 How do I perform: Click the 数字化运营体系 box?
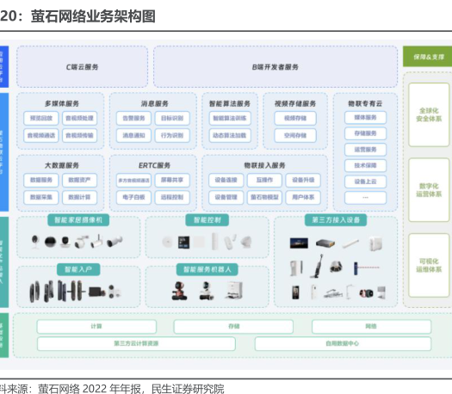pyautogui.click(x=429, y=190)
